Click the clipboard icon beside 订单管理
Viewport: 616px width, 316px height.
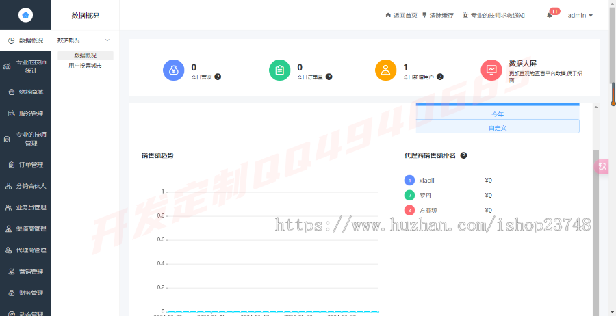pos(12,165)
